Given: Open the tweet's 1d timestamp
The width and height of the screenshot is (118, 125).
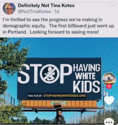Looking at the screenshot, I should coord(57,11).
